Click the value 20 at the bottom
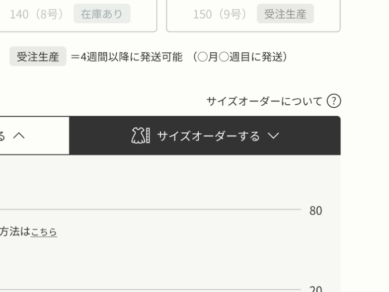 (x=316, y=289)
